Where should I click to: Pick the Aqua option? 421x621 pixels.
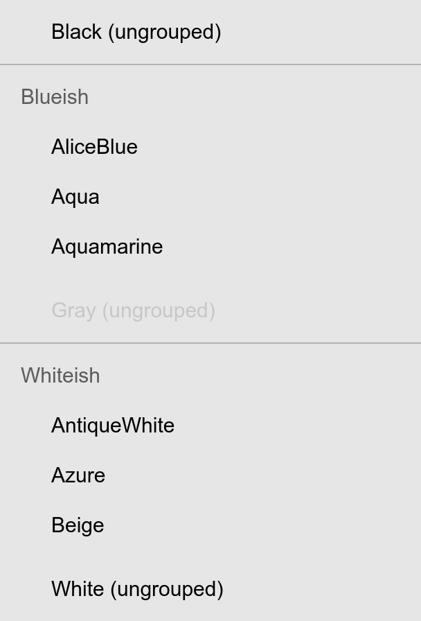pos(210,197)
